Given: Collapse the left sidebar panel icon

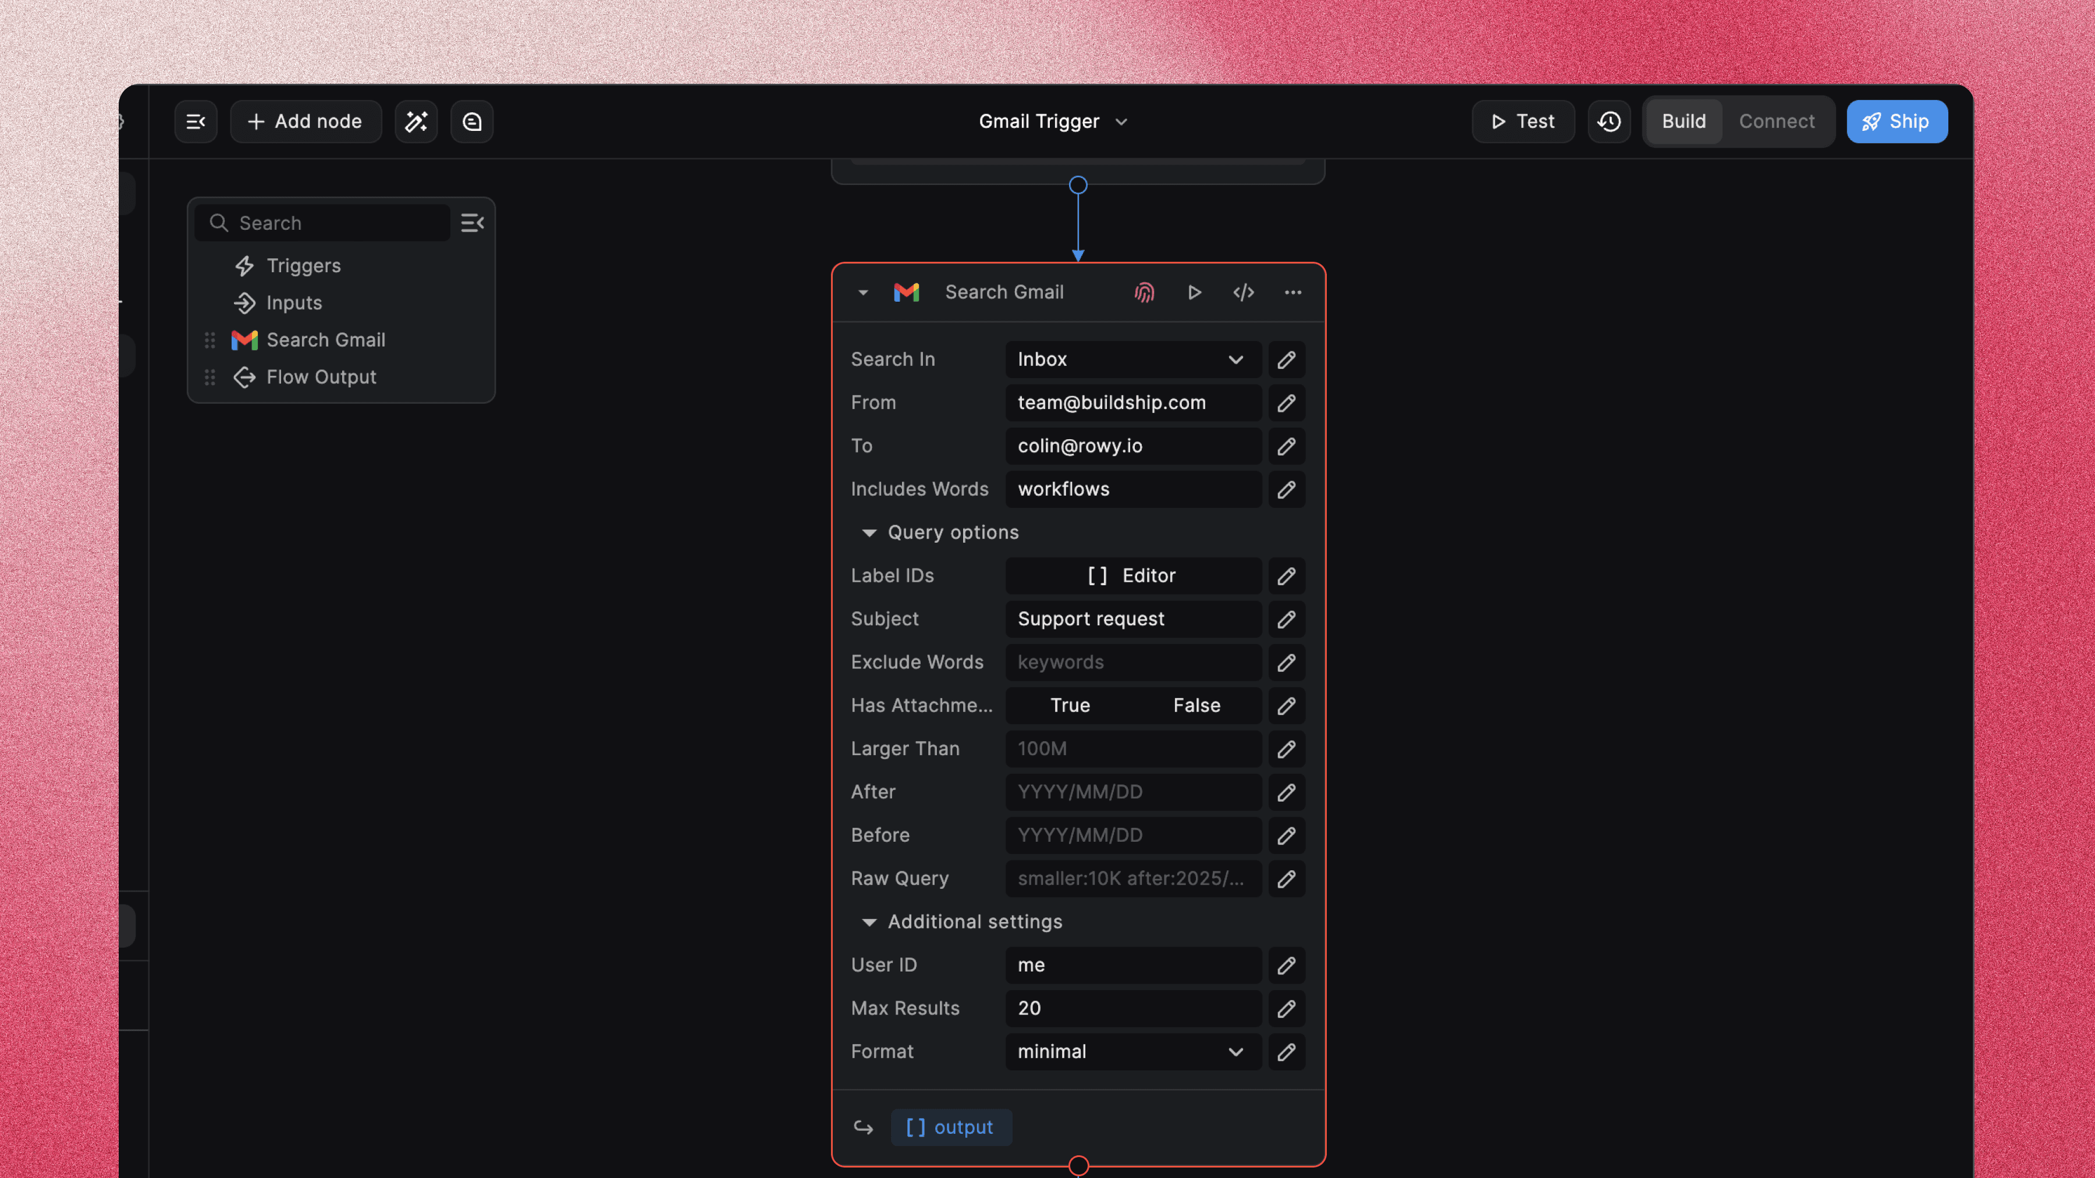Looking at the screenshot, I should tap(195, 122).
